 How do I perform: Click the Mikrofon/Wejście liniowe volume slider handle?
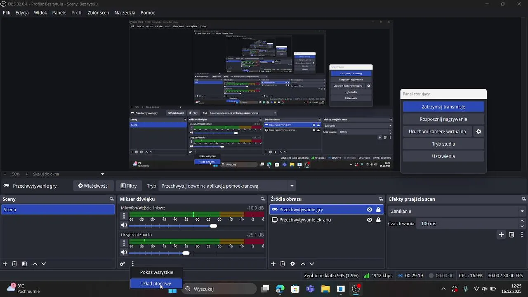coord(213,226)
